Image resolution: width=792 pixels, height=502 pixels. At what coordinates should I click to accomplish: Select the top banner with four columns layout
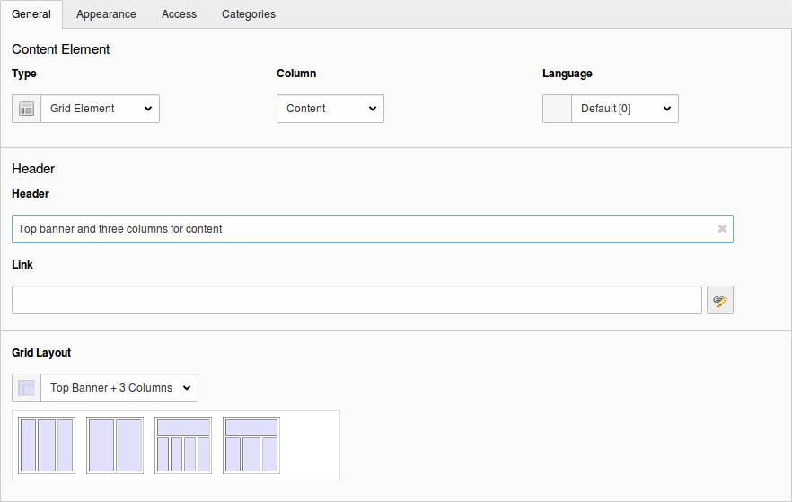183,445
